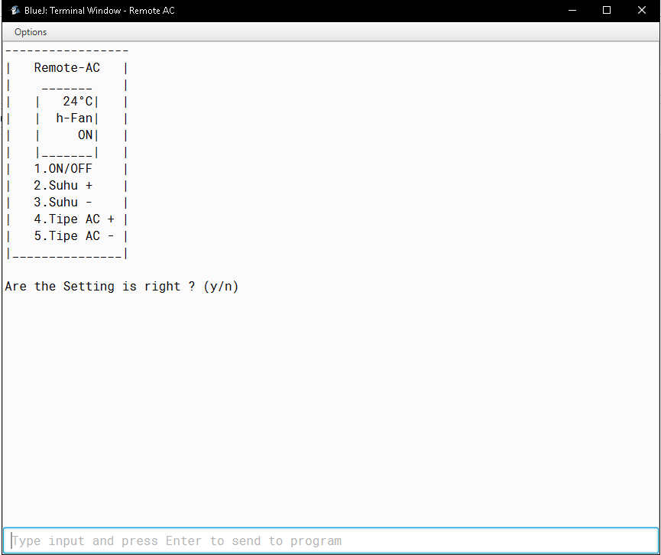This screenshot has height=555, width=661.
Task: Click the '3.Suhu -' option line
Action: [63, 203]
